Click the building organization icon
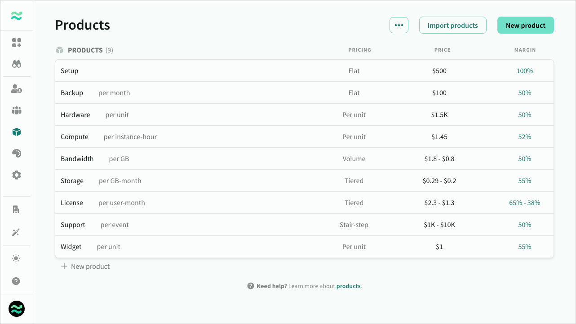 17,209
